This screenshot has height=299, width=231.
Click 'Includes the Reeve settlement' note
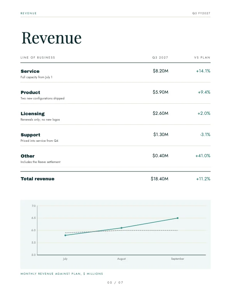40,162
